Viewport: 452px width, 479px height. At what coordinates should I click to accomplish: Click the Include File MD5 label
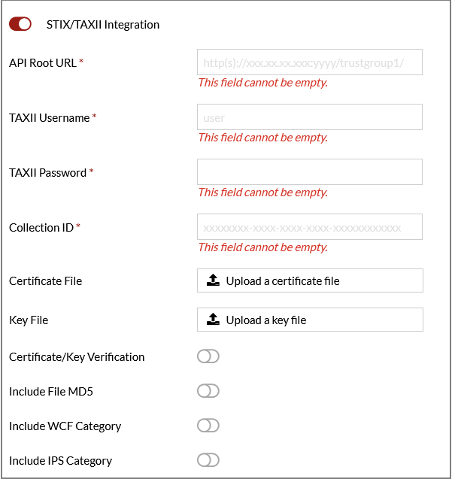[51, 392]
